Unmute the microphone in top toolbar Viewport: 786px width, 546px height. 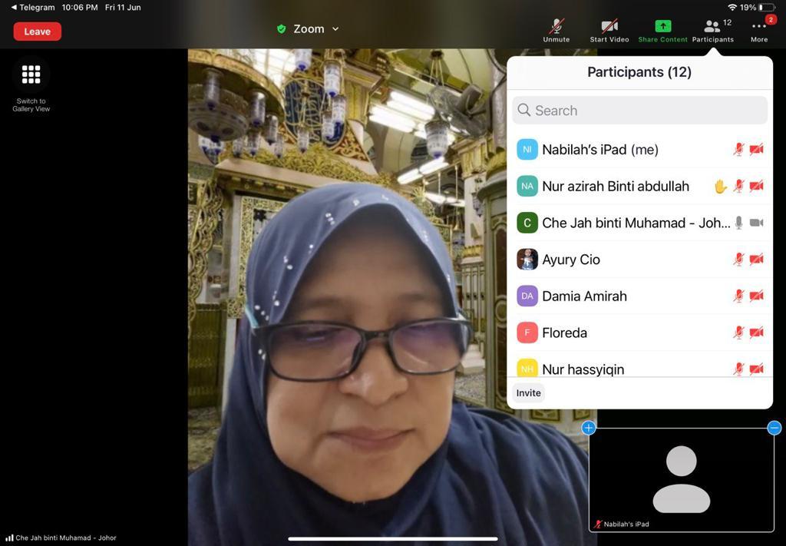(x=556, y=28)
